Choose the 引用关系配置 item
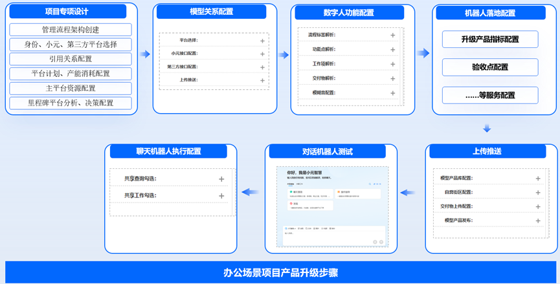560x284 pixels. coord(71,59)
